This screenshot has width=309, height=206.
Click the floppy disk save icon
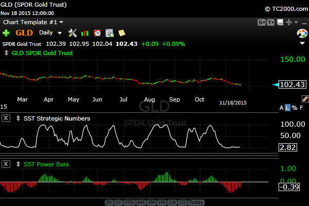[x=280, y=22]
